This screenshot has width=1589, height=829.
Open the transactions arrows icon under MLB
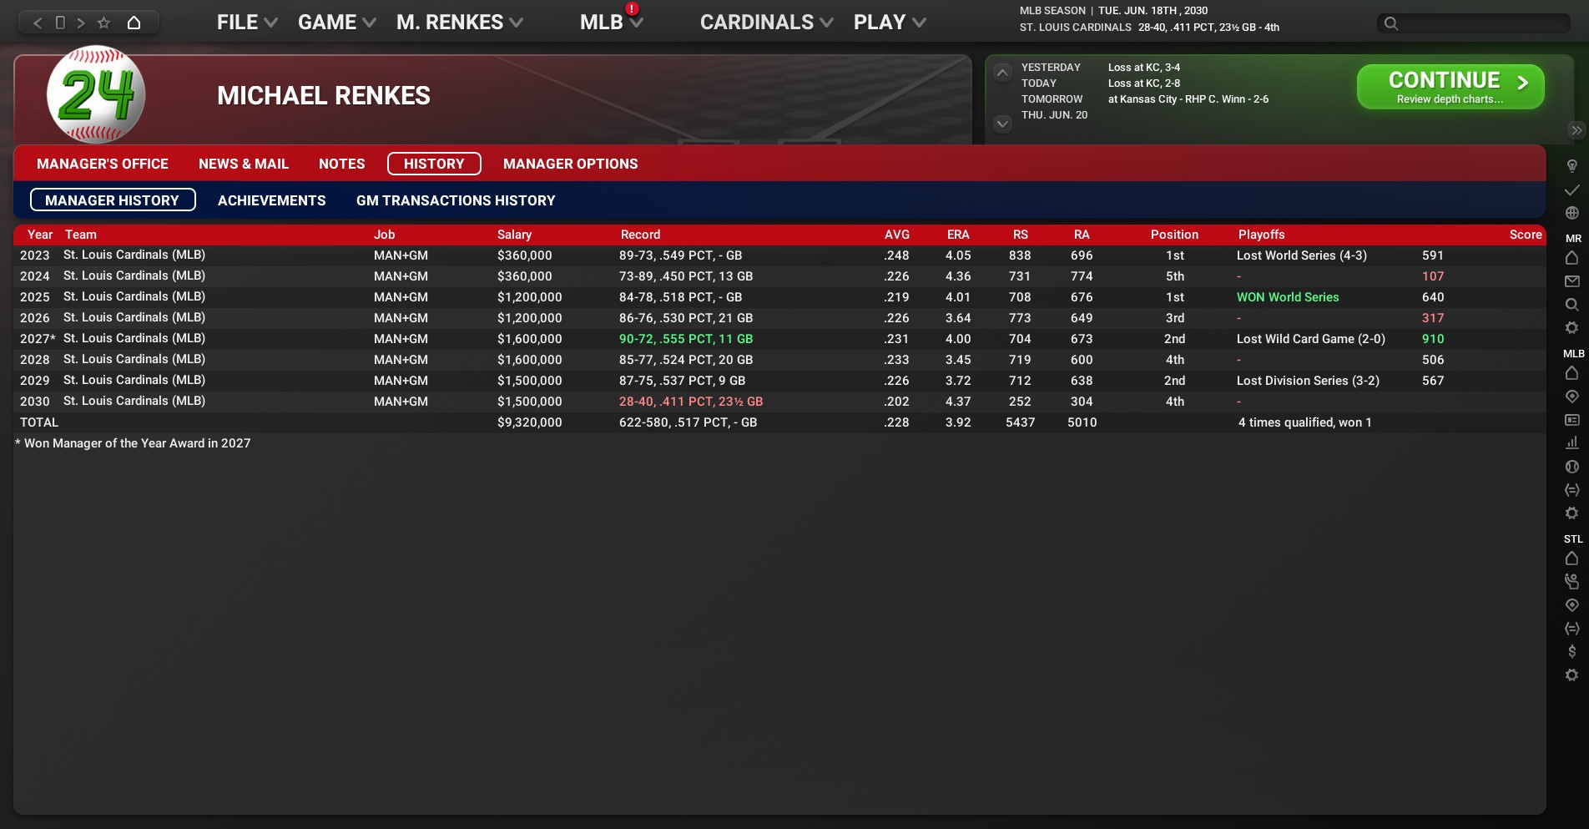[1572, 490]
